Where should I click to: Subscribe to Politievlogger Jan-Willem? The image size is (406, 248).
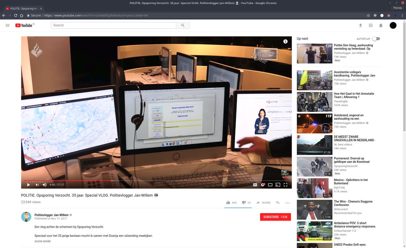point(275,217)
